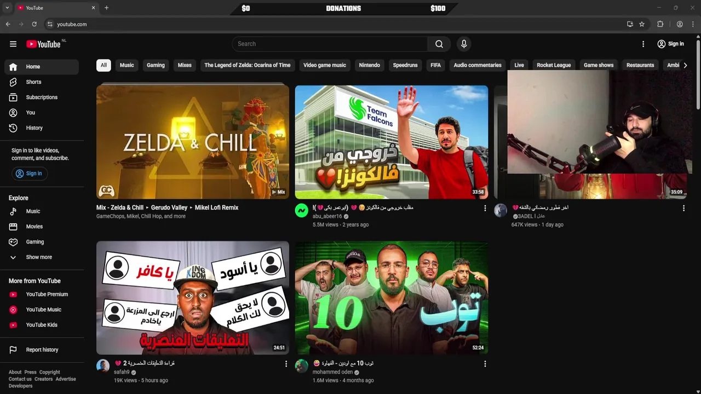Open Zelda & Chill mix thumbnail
The height and width of the screenshot is (394, 701).
[x=193, y=141]
